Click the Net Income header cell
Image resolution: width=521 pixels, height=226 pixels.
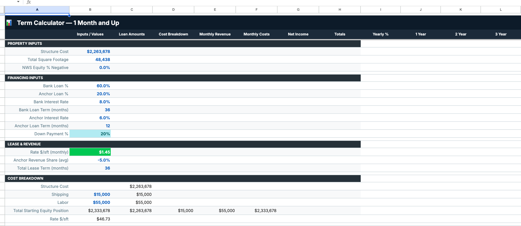tap(298, 34)
